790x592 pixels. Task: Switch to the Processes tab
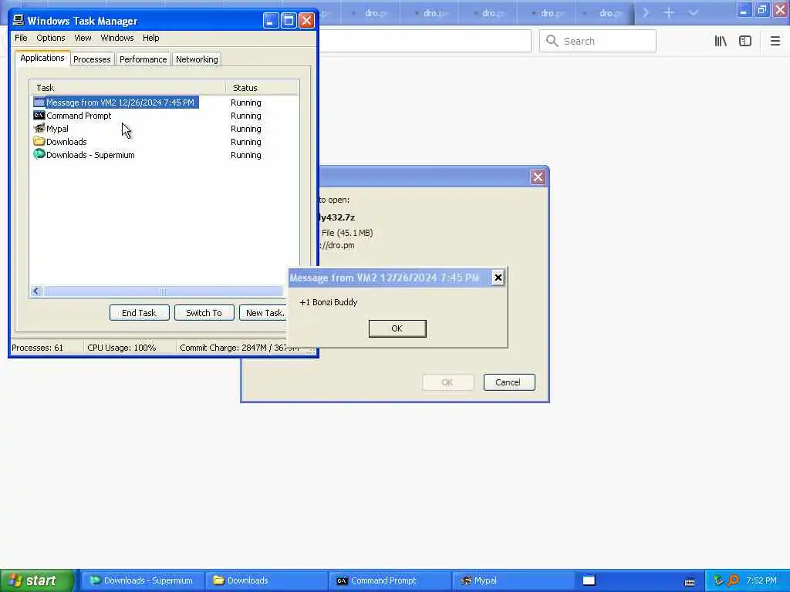coord(92,59)
